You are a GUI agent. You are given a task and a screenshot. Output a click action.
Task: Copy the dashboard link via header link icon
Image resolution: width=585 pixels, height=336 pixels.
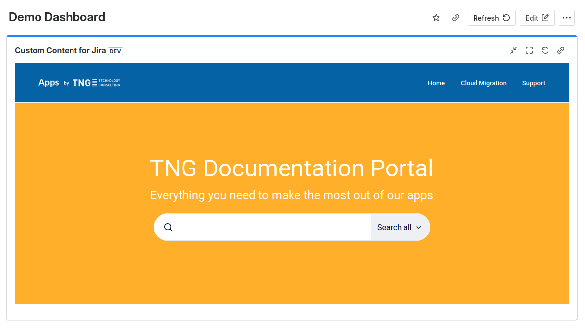click(456, 18)
